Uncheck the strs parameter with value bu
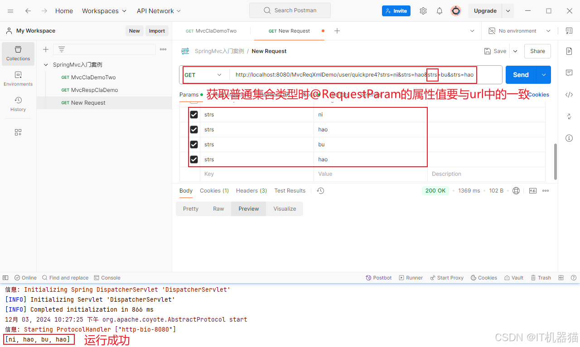The height and width of the screenshot is (347, 580). (194, 145)
